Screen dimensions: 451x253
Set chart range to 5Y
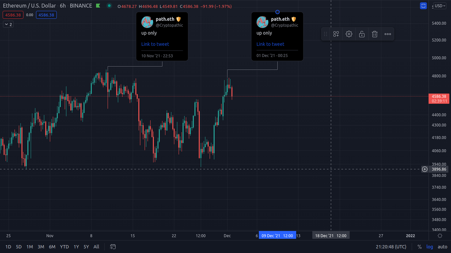(86, 247)
